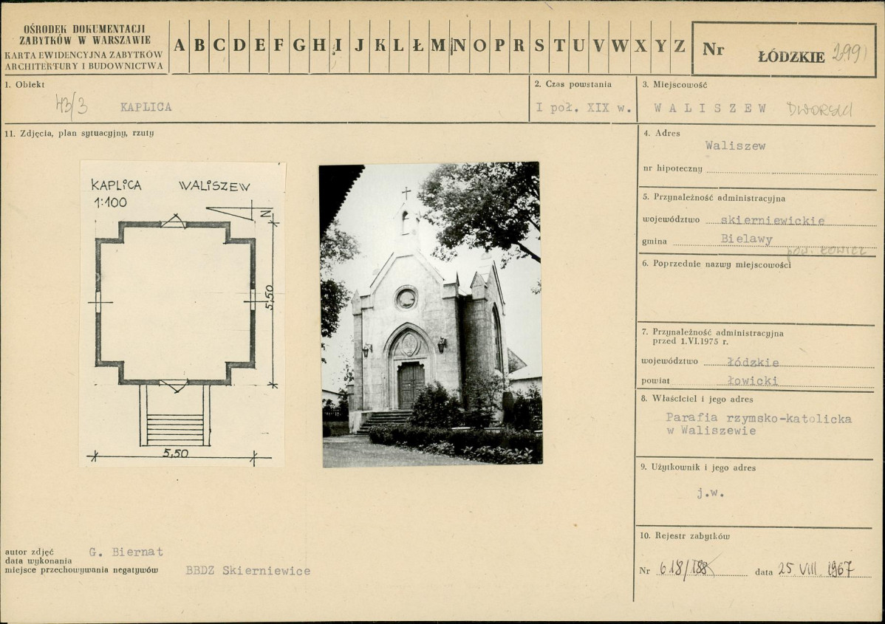The image size is (885, 624).
Task: Select letter Z in the alphabet index
Action: click(x=679, y=46)
